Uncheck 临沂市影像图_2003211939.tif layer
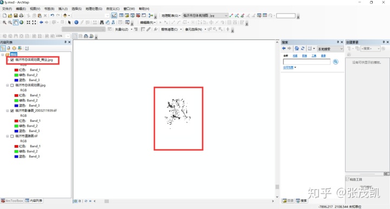Image resolution: width=390 pixels, height=209 pixels. click(x=12, y=110)
